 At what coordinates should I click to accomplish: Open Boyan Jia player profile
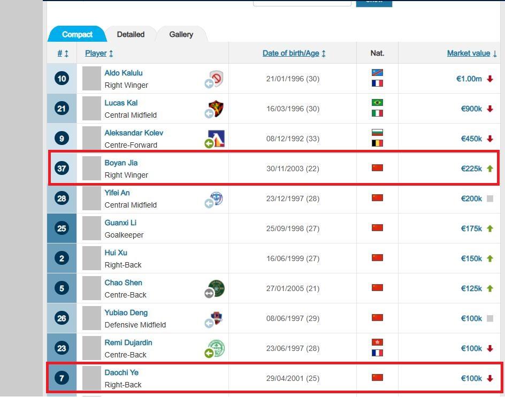121,163
